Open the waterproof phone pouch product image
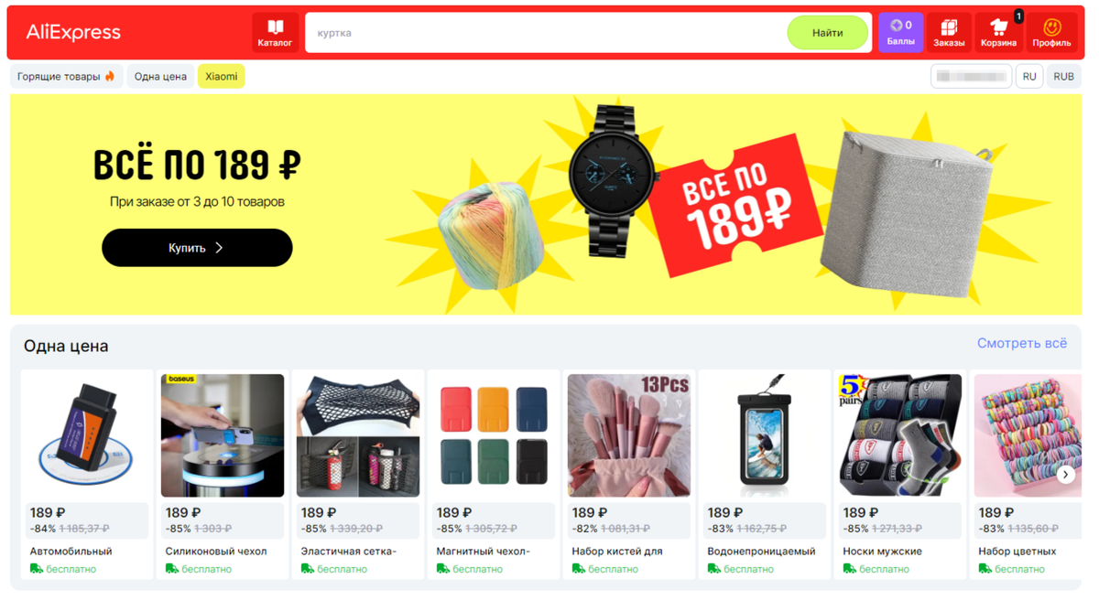This screenshot has height=600, width=1099. point(765,435)
